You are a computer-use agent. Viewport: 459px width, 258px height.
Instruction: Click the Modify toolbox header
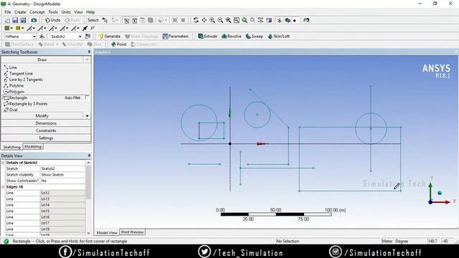point(42,116)
